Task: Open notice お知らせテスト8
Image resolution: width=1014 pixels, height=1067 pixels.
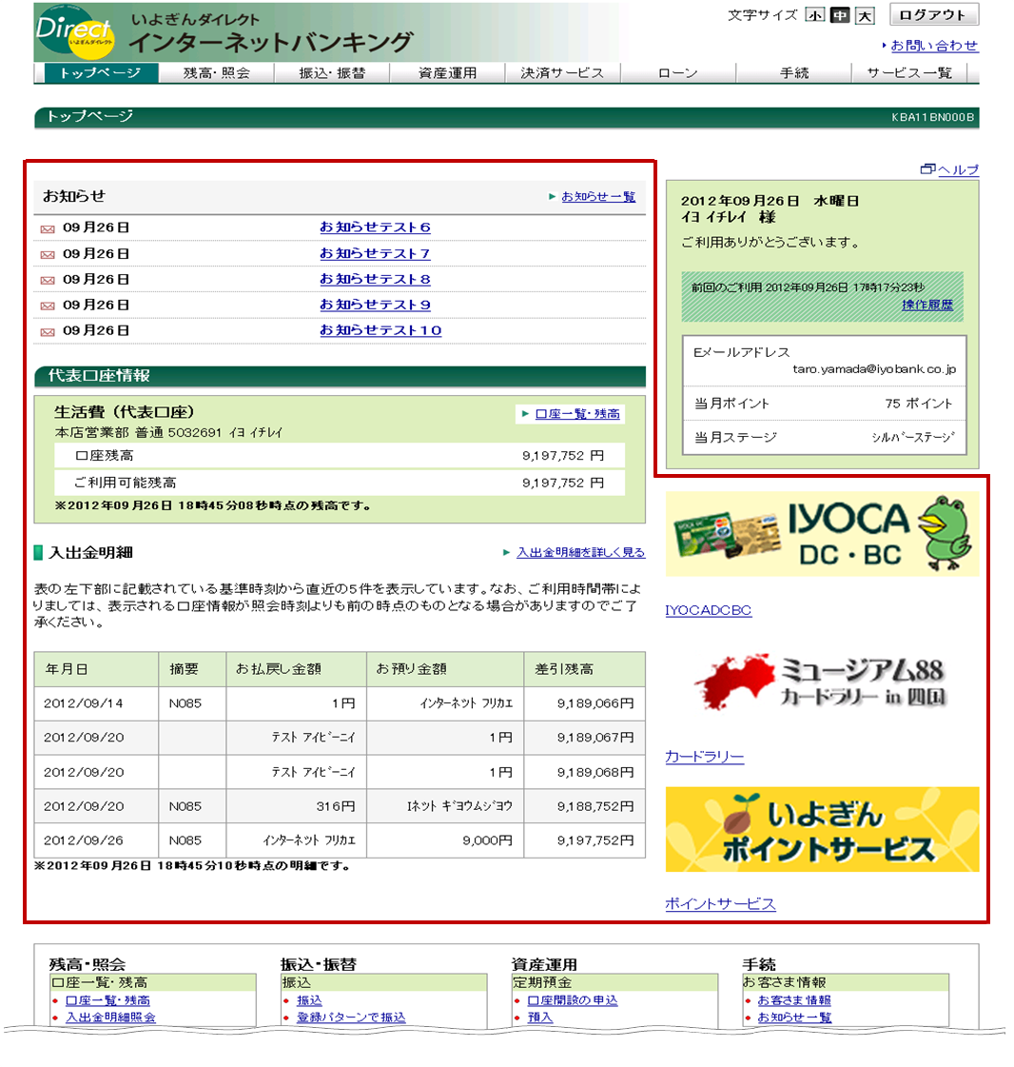Action: pos(375,279)
